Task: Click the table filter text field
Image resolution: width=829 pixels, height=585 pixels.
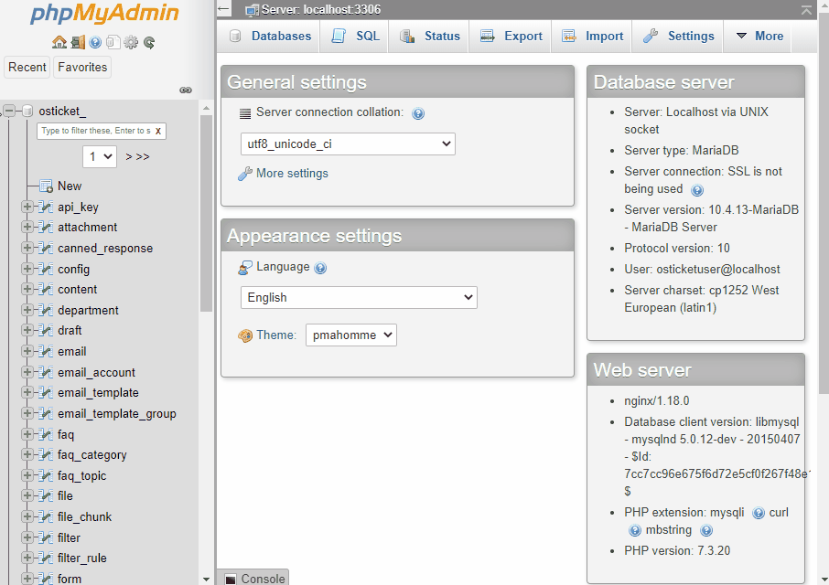Action: pyautogui.click(x=96, y=131)
